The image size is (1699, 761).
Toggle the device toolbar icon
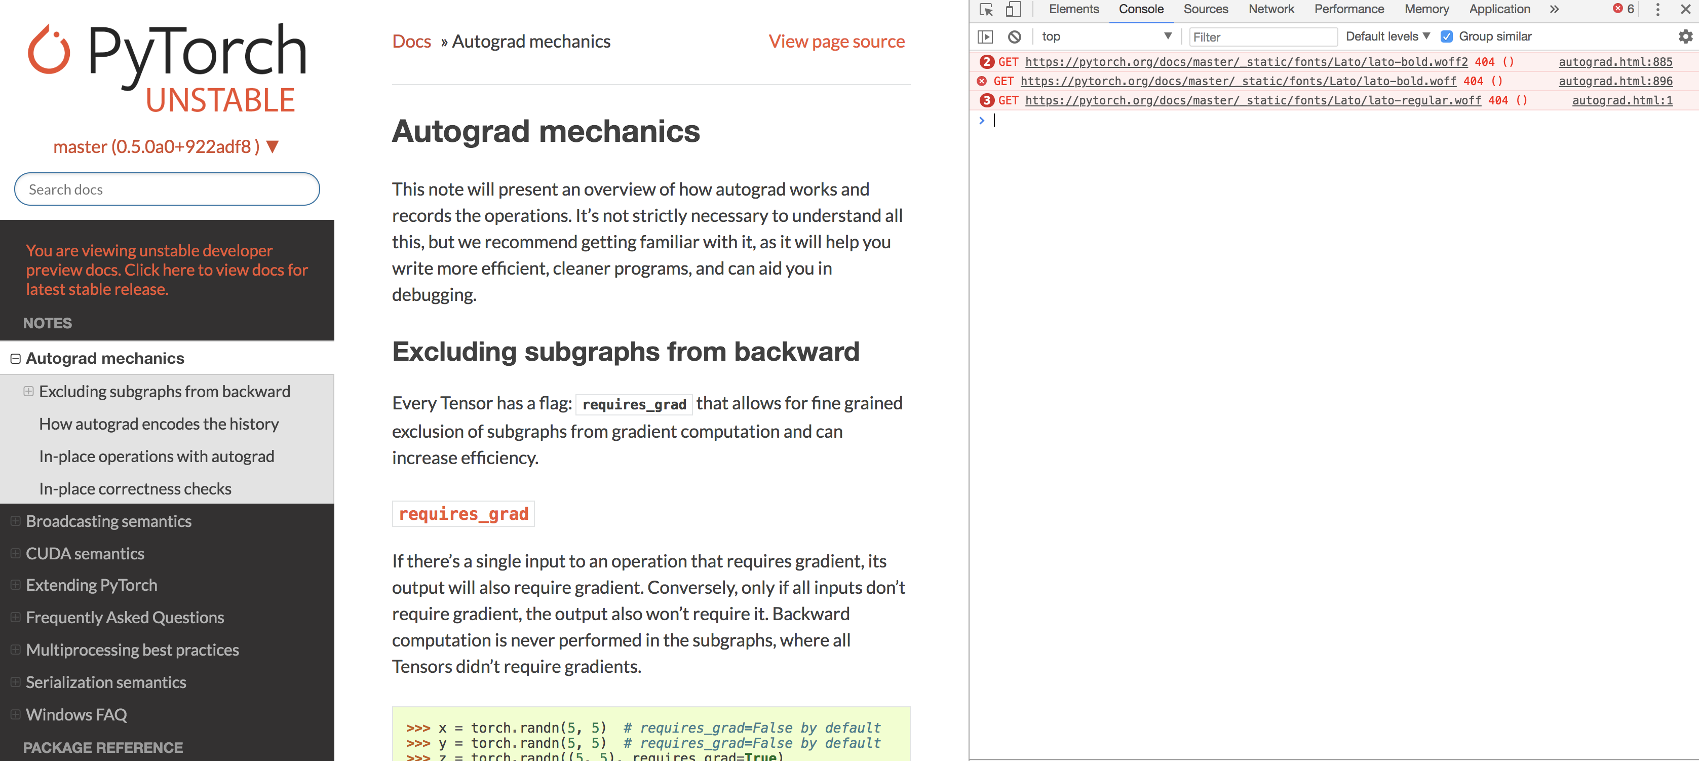(1013, 9)
